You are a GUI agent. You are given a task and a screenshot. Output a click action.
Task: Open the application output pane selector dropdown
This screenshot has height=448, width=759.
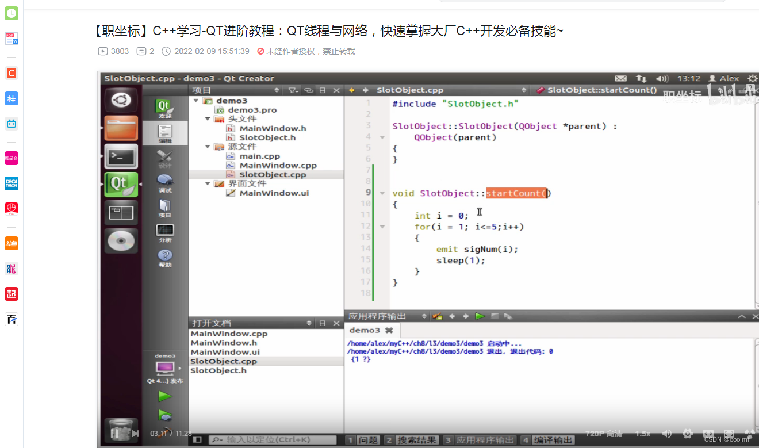(424, 316)
